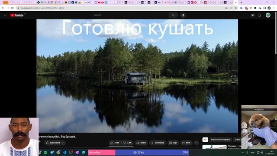Open Visual Studio Code from taskbar
This screenshot has height=156, width=277.
coord(64,153)
